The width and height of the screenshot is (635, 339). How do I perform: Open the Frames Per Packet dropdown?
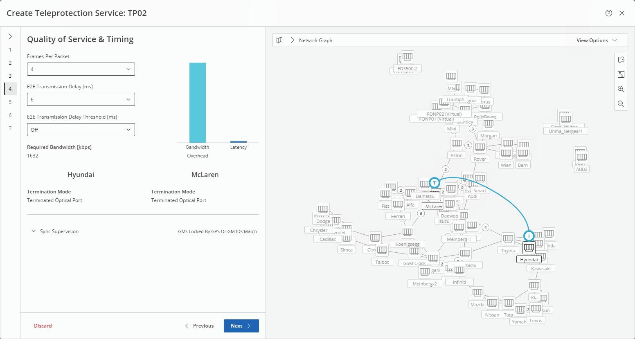coord(81,69)
